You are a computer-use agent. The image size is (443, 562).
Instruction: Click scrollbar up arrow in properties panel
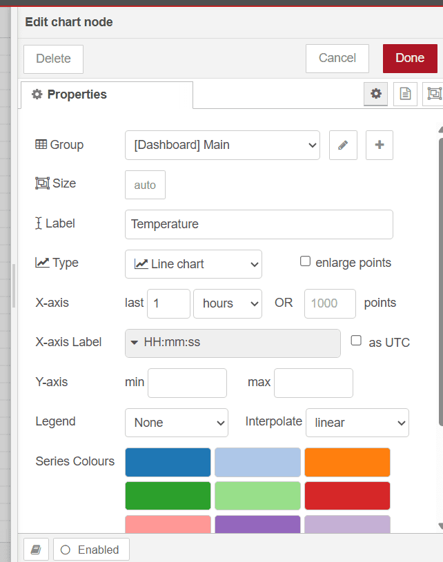(x=440, y=130)
